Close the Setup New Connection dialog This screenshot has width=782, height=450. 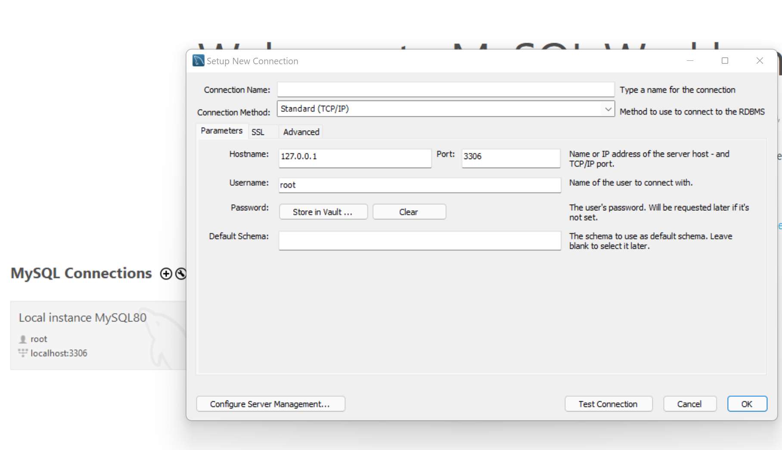click(760, 61)
